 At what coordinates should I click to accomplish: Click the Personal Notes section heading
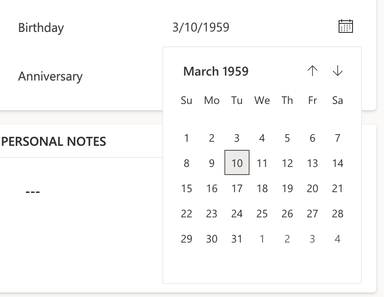pos(54,142)
